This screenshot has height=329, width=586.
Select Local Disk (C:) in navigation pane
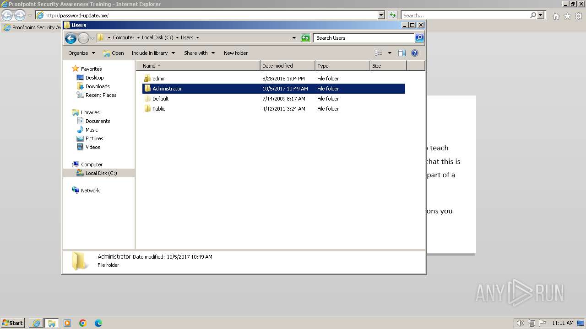99,173
